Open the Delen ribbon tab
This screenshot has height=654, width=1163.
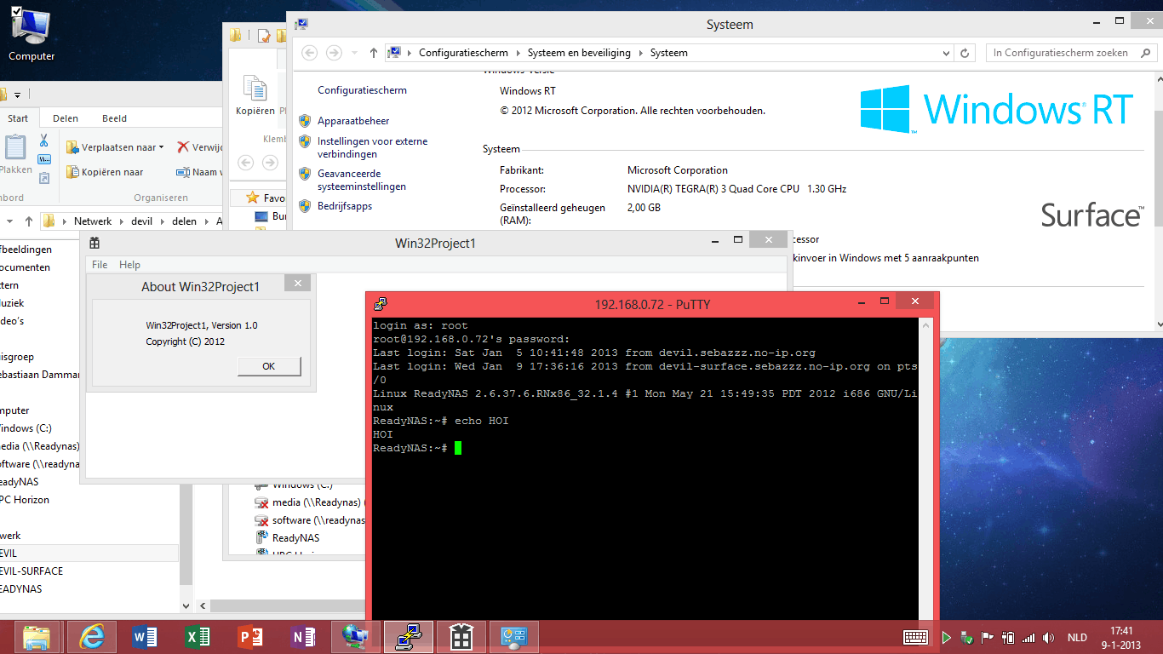pos(66,118)
